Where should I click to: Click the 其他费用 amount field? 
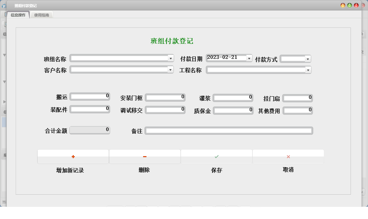298,110
